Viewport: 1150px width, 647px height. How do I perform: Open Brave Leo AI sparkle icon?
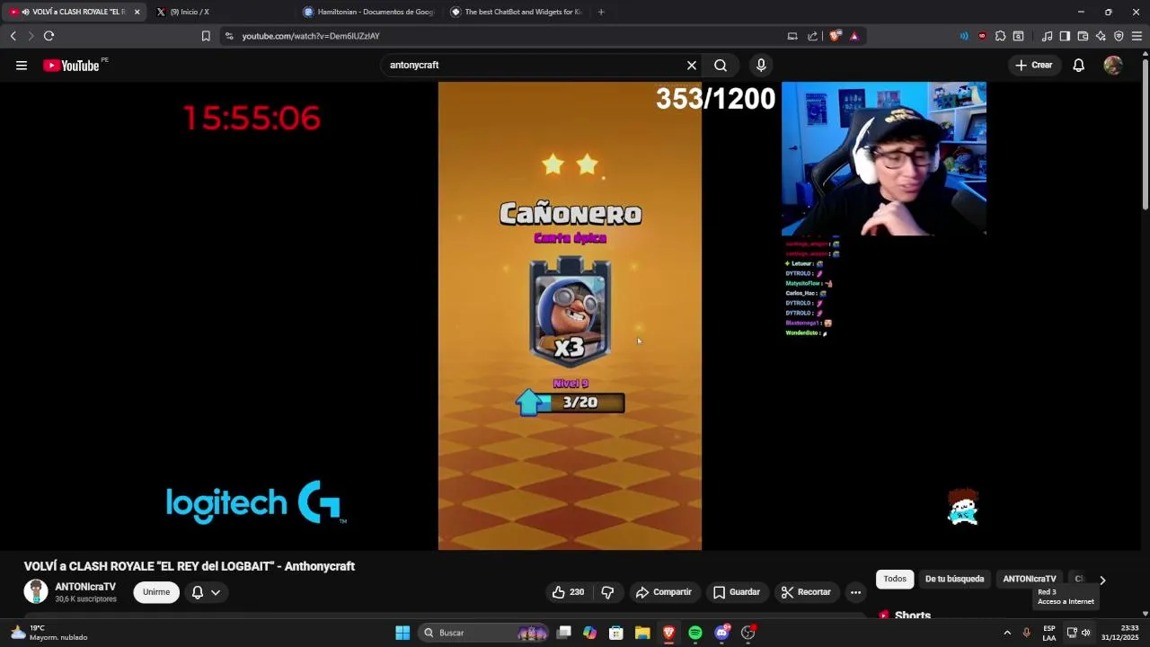(x=1101, y=36)
